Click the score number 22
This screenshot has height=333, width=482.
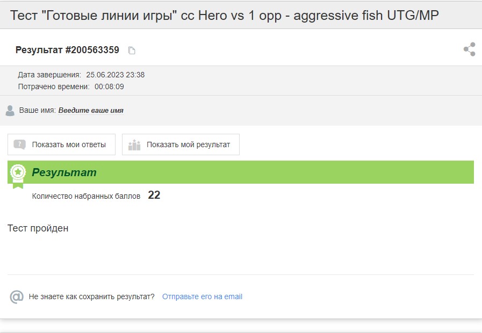(x=154, y=195)
